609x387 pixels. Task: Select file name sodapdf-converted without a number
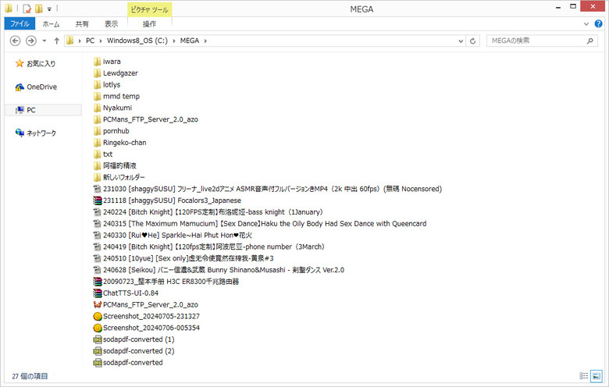[133, 363]
